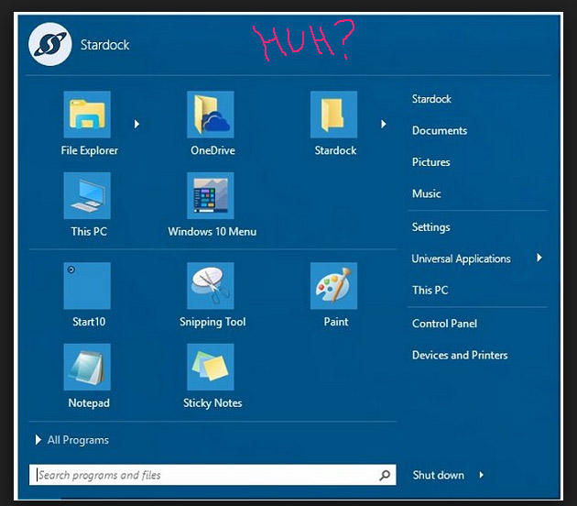Image resolution: width=577 pixels, height=506 pixels.
Task: Open the Windows 10 Menu icon
Action: click(x=210, y=195)
